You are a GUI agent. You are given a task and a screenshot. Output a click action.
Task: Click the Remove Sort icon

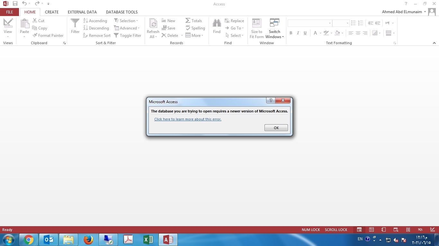tap(85, 36)
